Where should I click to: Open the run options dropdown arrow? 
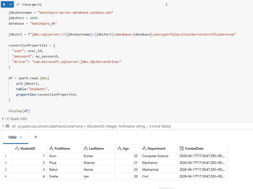(11, 5)
